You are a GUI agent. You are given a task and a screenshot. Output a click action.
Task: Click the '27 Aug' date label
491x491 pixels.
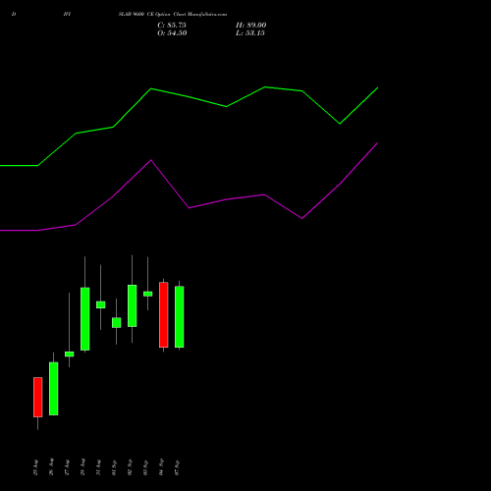67,467
